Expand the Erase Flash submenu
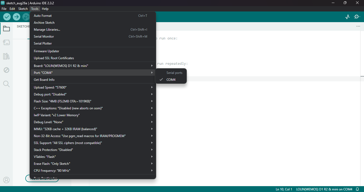This screenshot has width=364, height=192. click(93, 164)
